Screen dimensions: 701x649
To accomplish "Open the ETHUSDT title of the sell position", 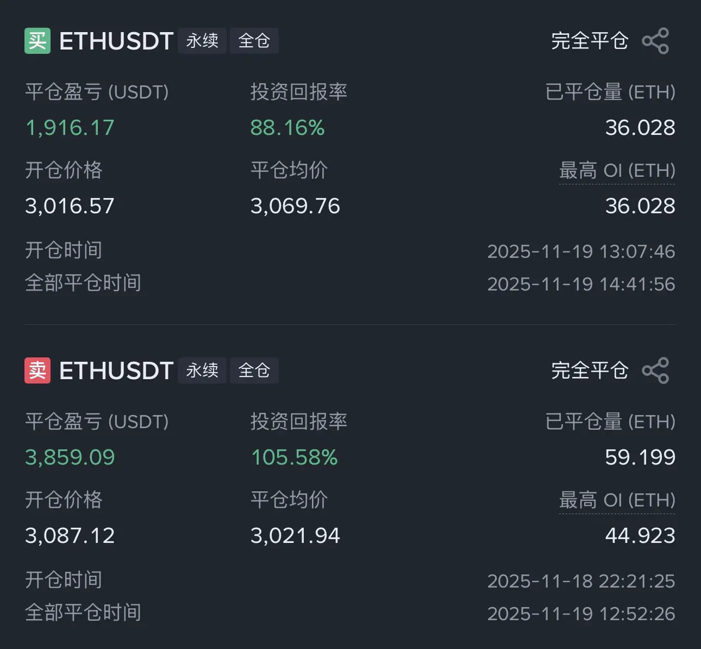I will 116,371.
